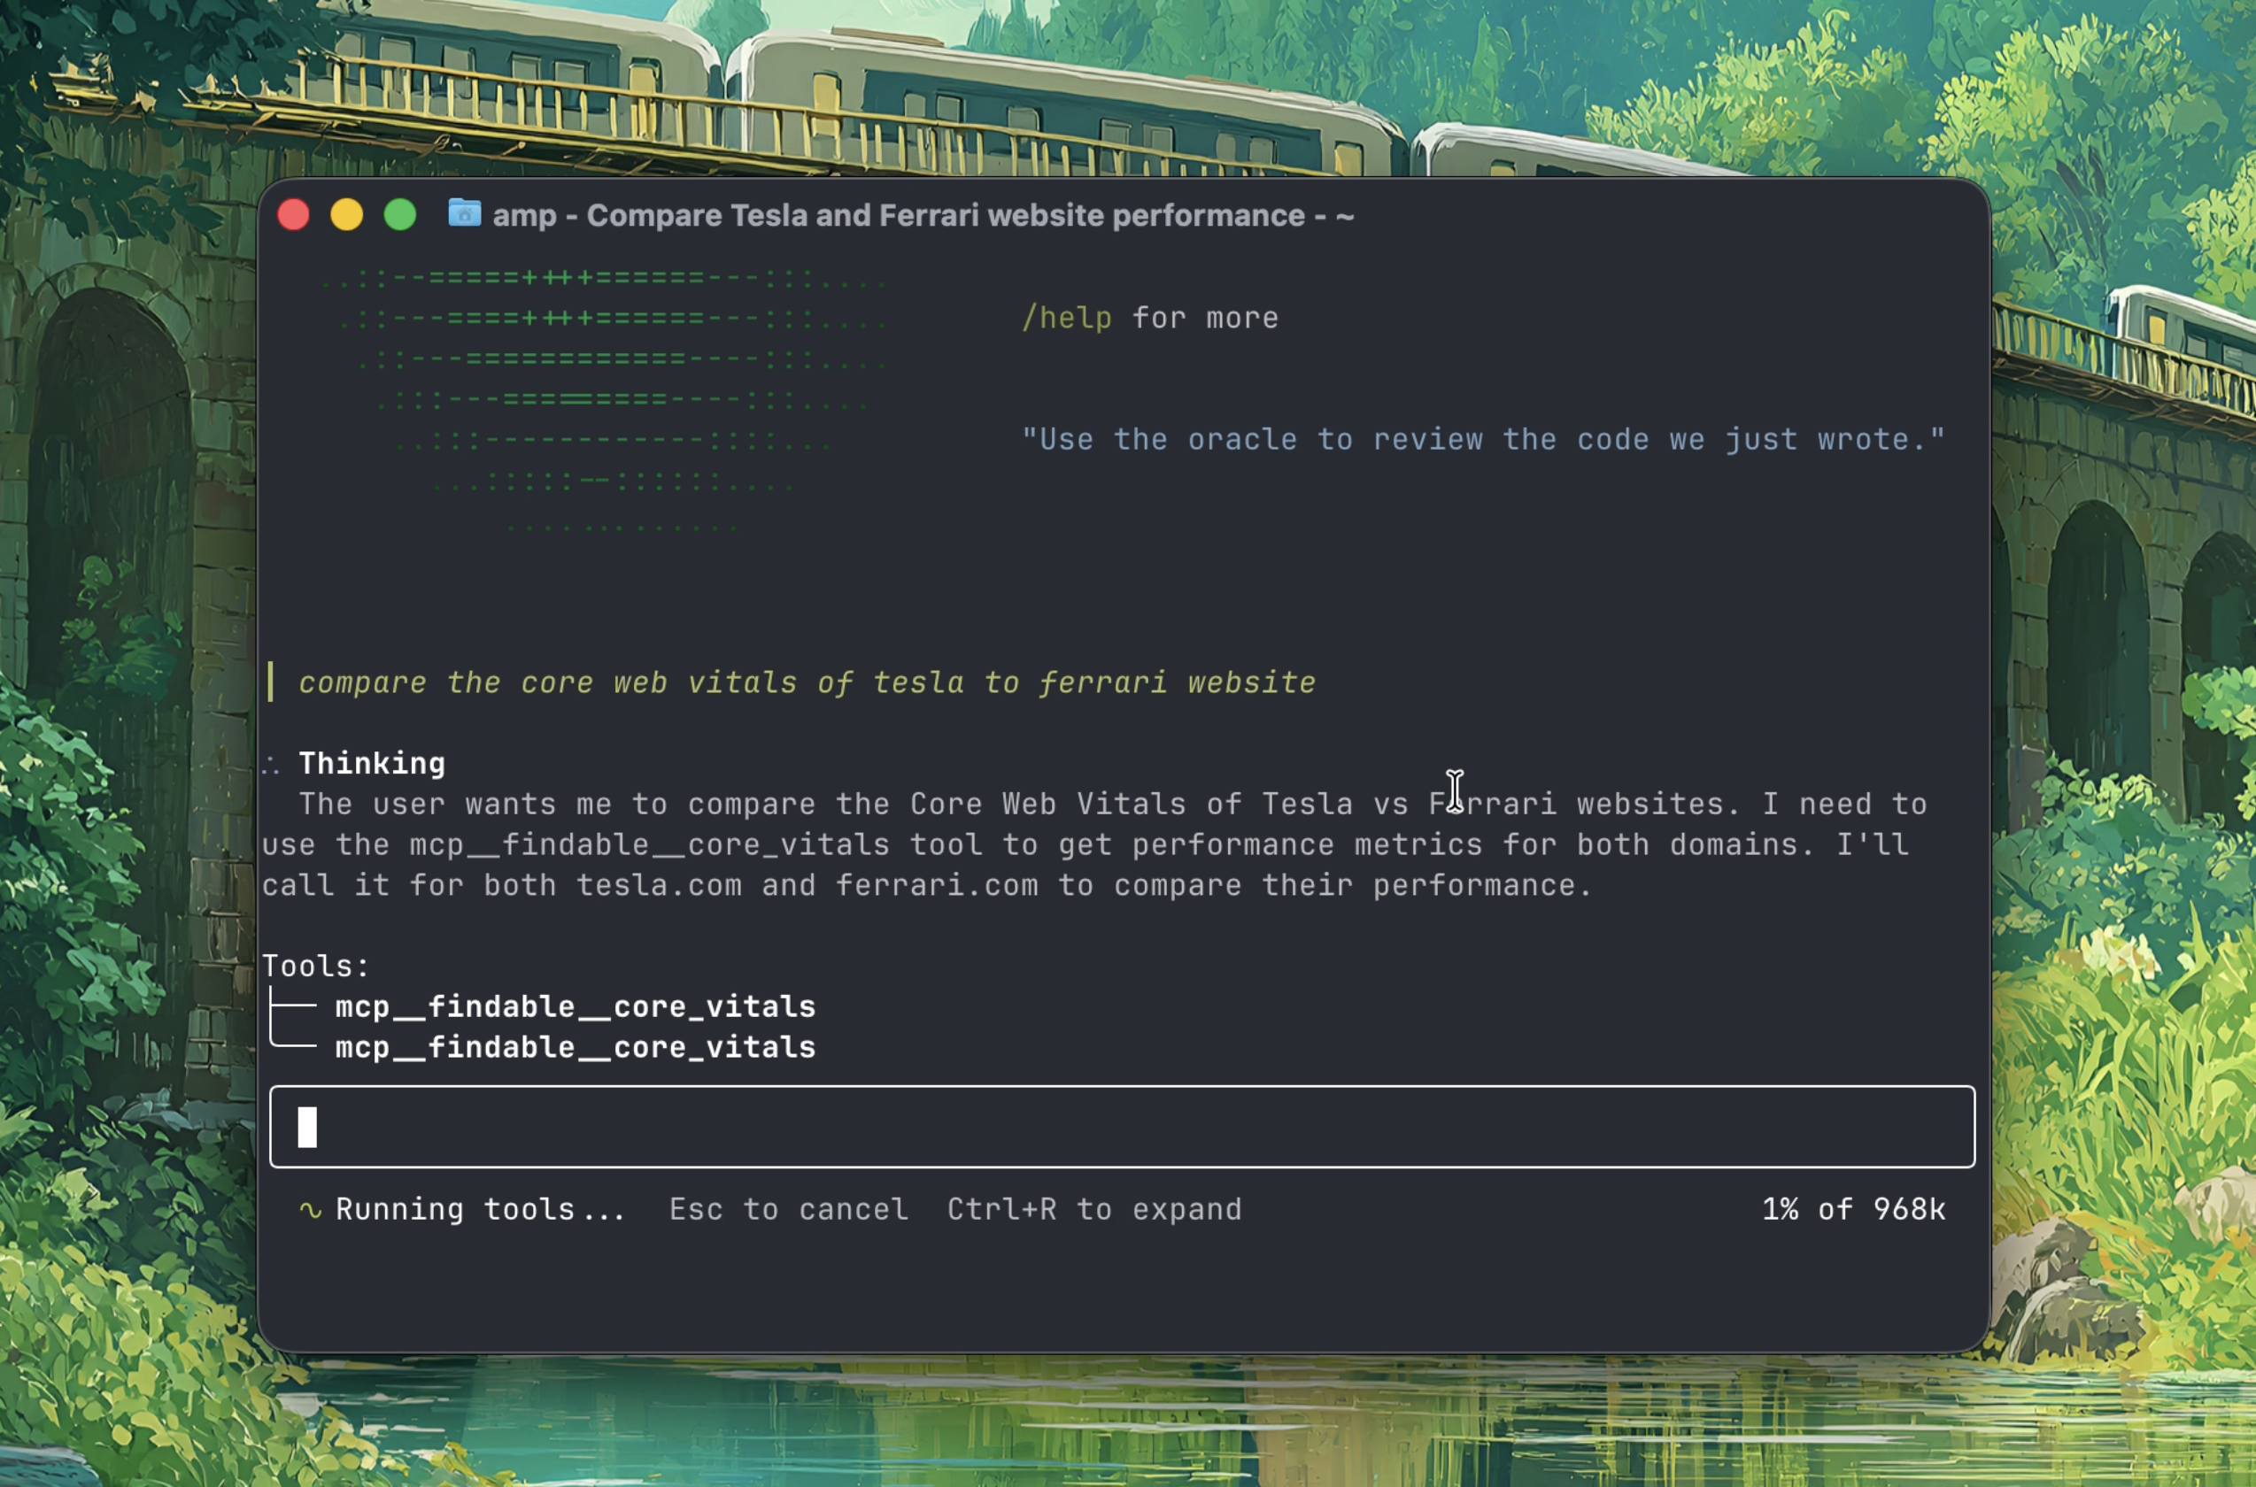The height and width of the screenshot is (1487, 2256).
Task: Click the yellow bar beside the user message
Action: pos(271,682)
